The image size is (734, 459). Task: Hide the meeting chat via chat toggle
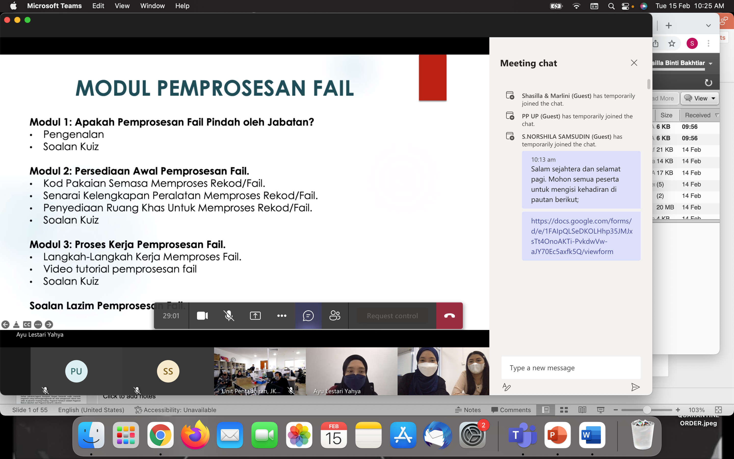coord(308,316)
